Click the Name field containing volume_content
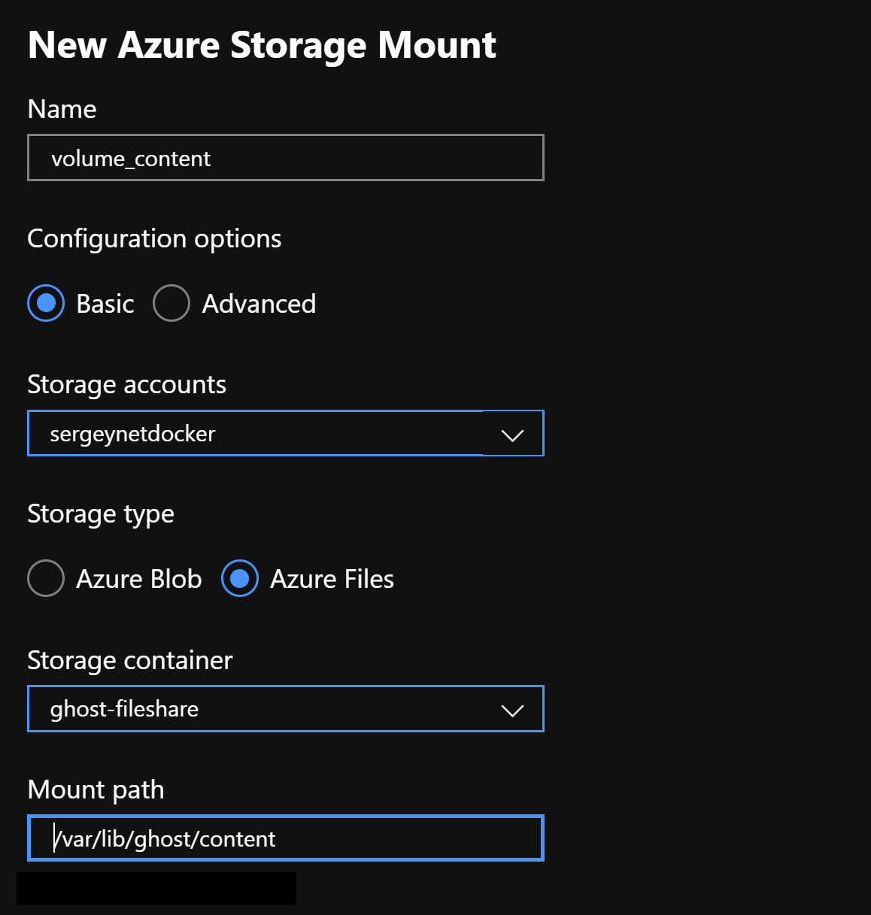 (285, 159)
